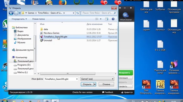
Task: Click the RU language indicator in tray
Action: point(133,101)
